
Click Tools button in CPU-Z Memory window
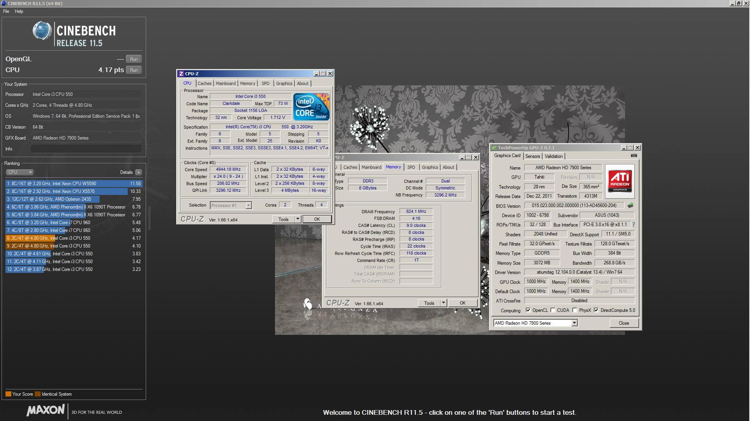point(429,303)
